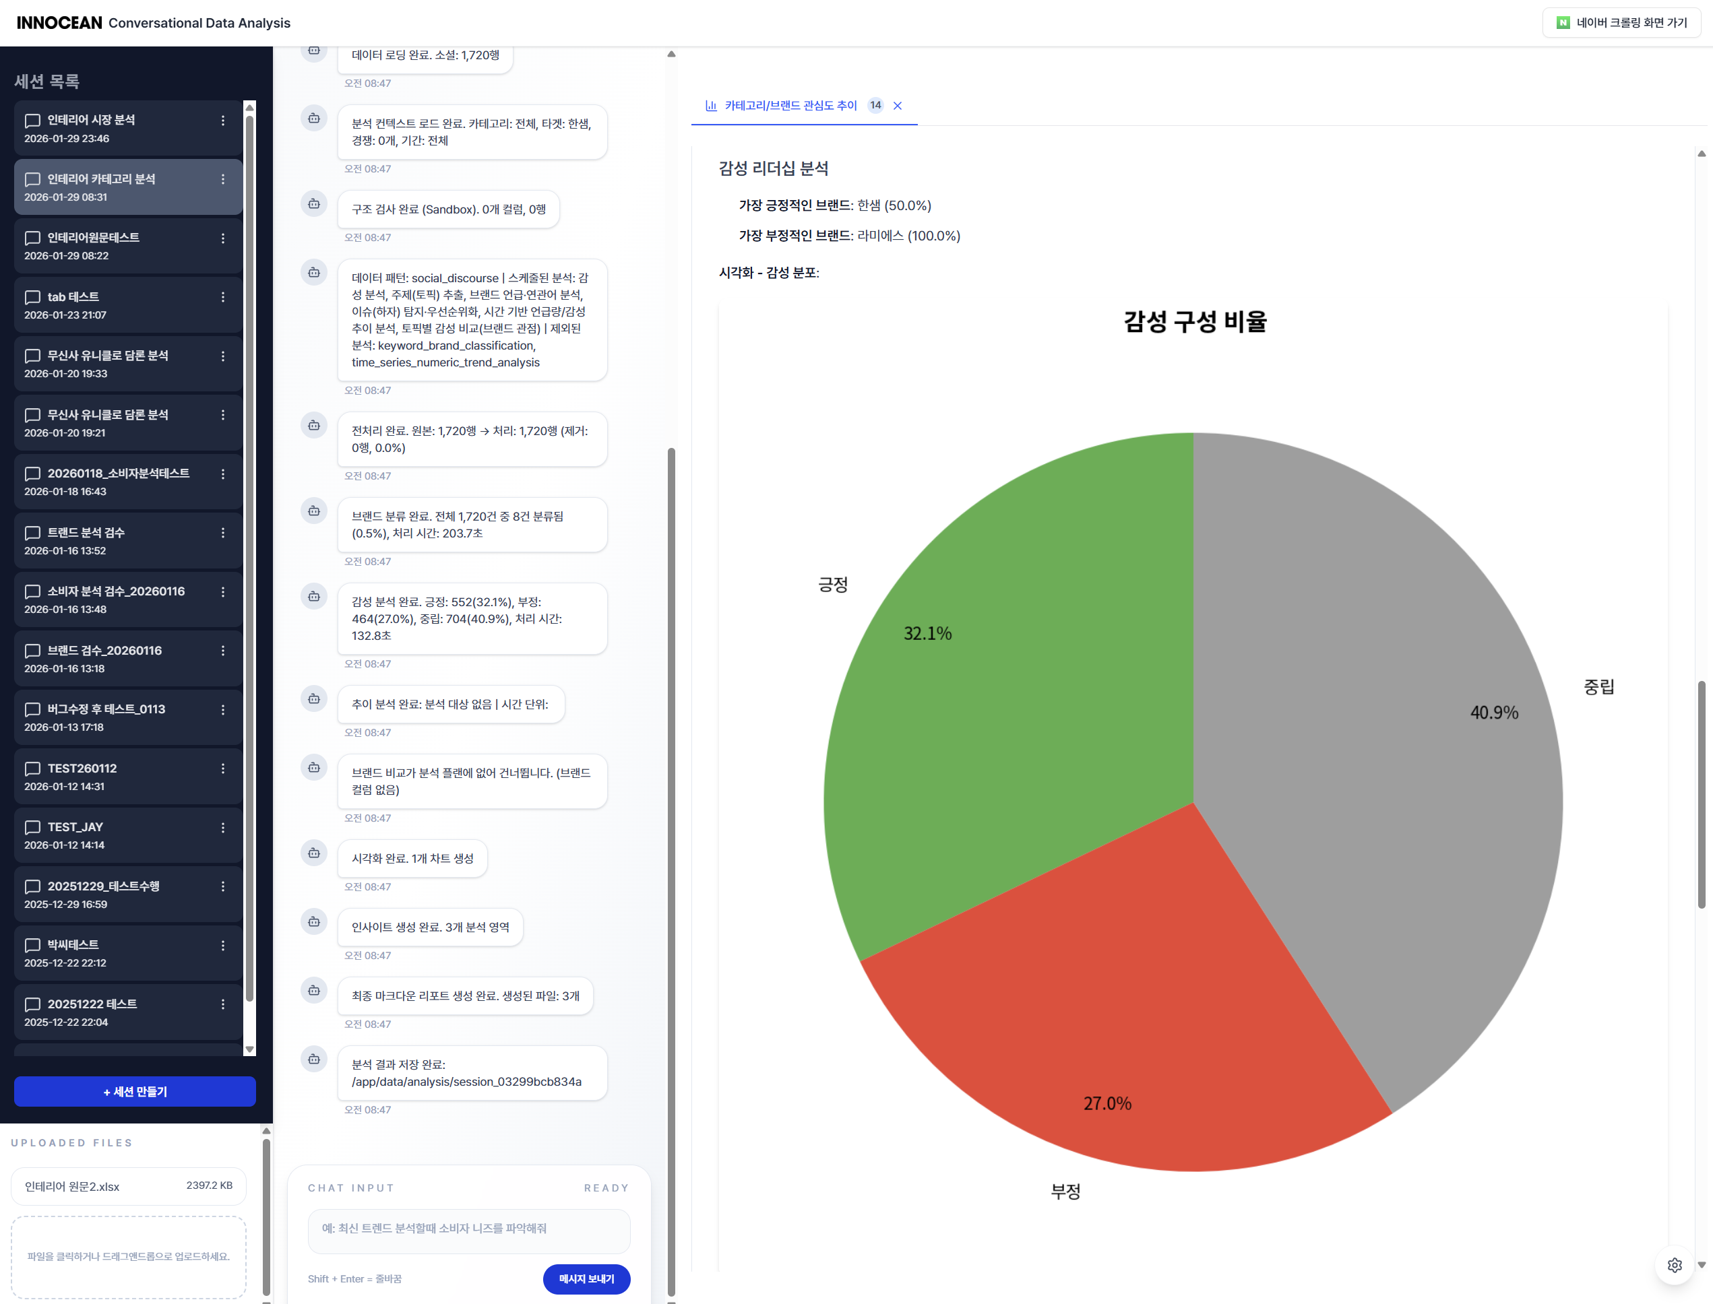Click bot avatar beside 감성 분석 완료 message
This screenshot has height=1304, width=1713.
point(314,596)
